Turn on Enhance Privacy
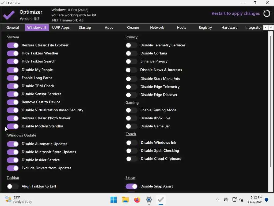 click(131, 62)
